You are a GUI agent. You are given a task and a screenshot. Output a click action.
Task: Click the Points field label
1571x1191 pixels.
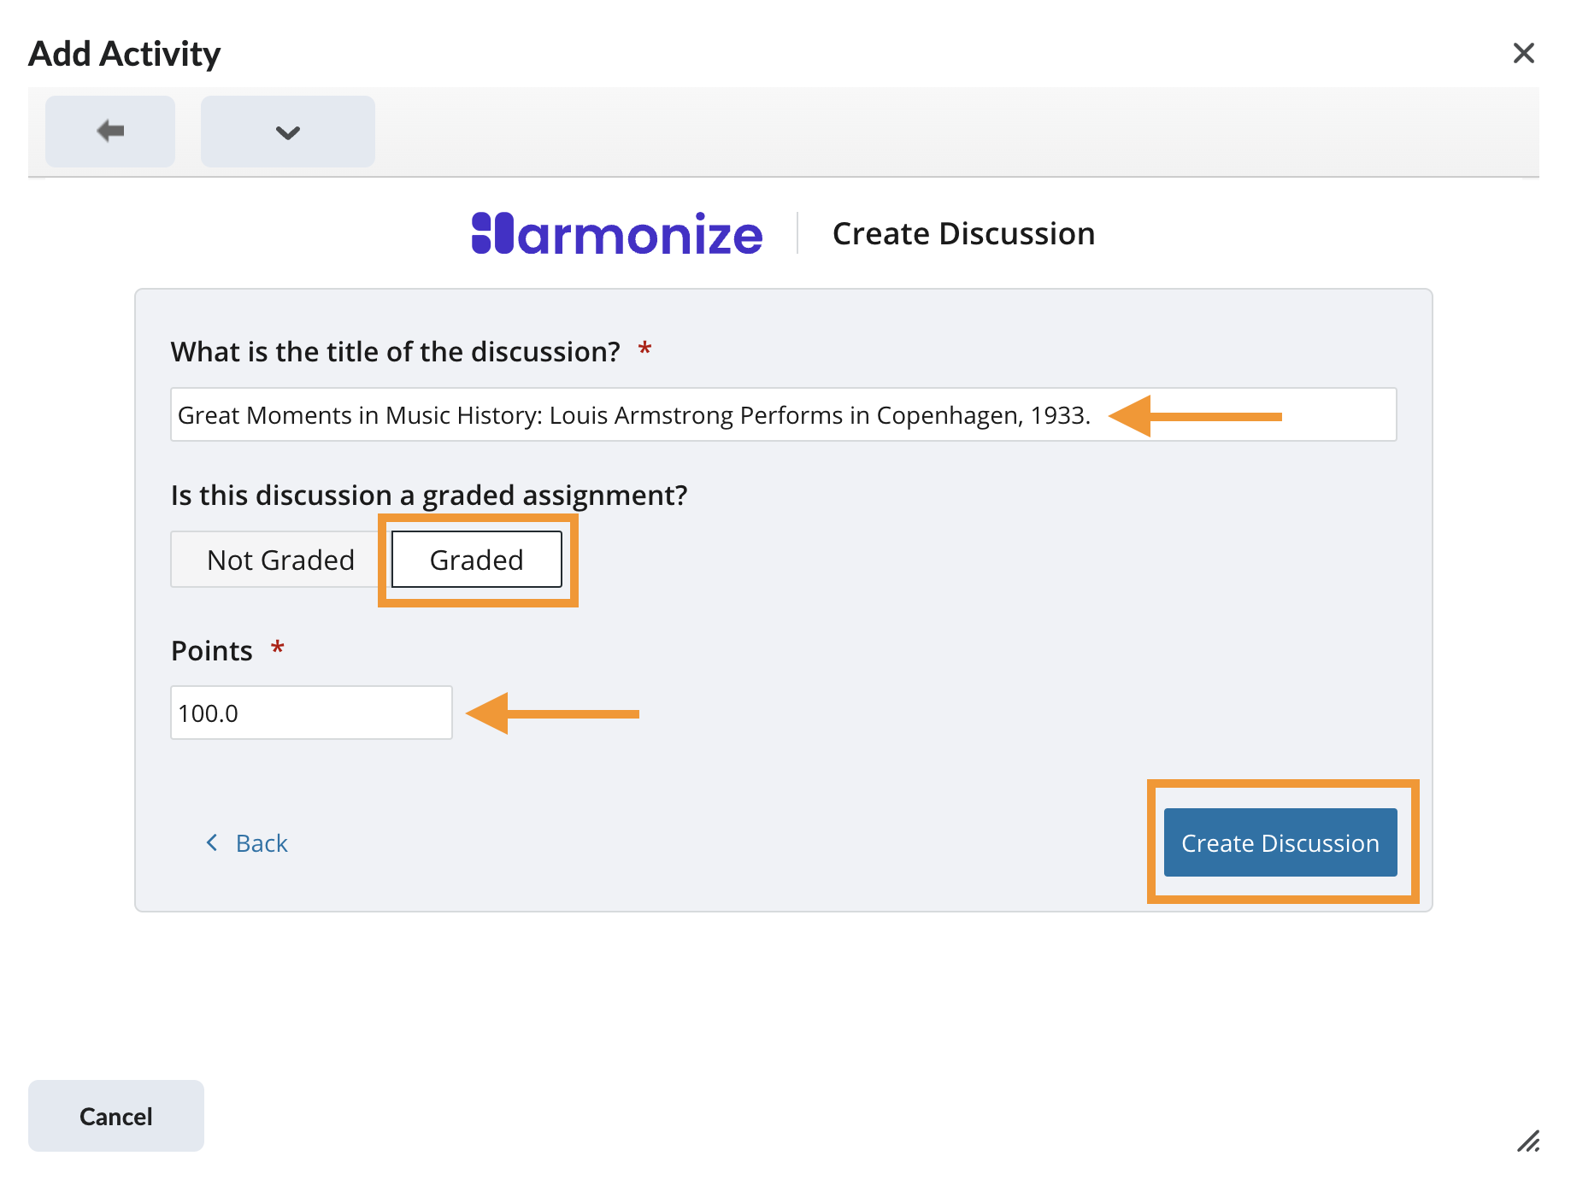pyautogui.click(x=212, y=651)
